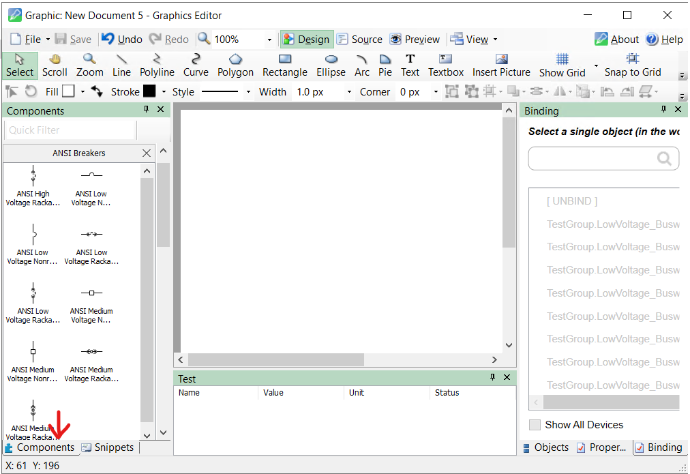Click the Binding search field
The height and width of the screenshot is (474, 690).
604,158
